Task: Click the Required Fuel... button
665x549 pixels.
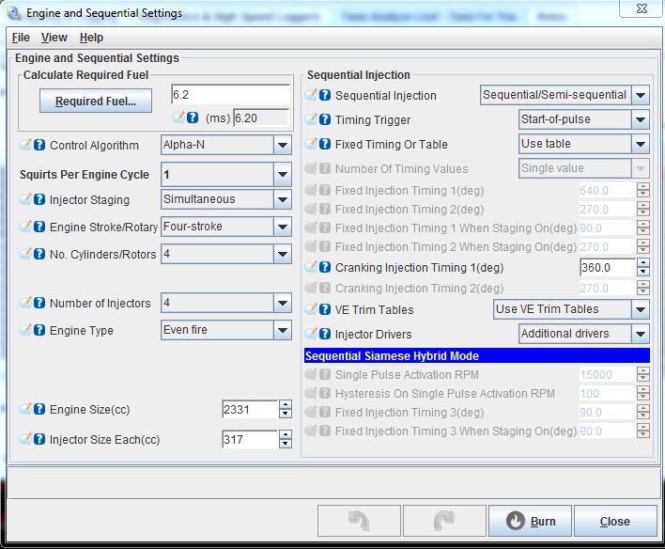Action: click(95, 102)
